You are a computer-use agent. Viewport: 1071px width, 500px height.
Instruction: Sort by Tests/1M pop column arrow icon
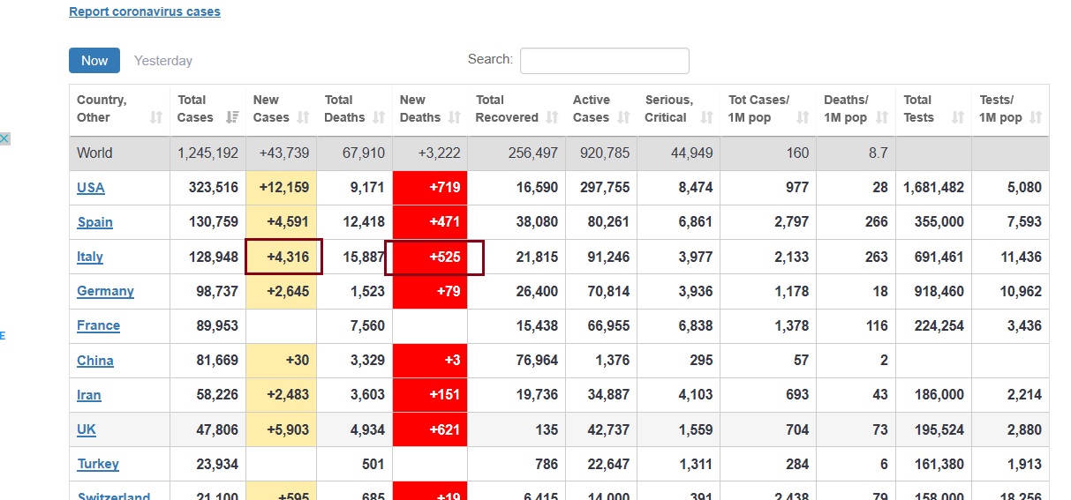(1036, 117)
